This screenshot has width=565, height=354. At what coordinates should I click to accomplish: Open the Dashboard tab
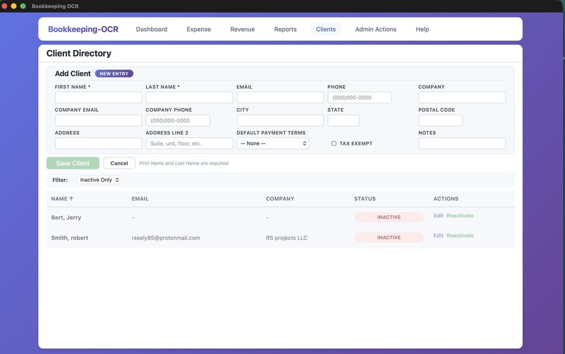click(x=152, y=29)
